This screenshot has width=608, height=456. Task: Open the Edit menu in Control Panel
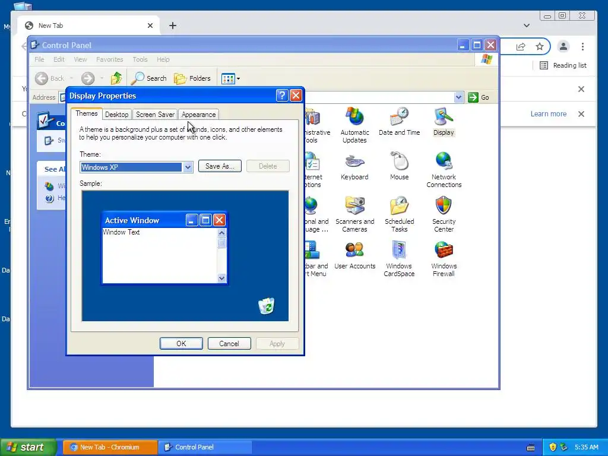pyautogui.click(x=59, y=59)
